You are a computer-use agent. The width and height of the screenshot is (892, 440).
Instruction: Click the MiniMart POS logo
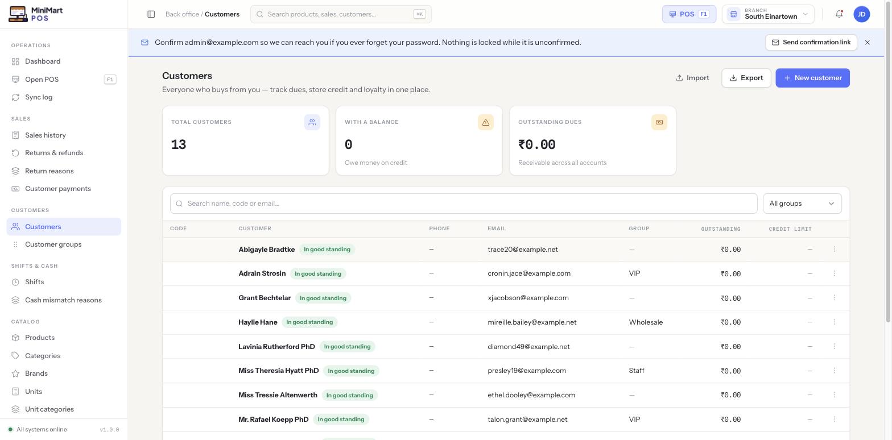click(36, 14)
